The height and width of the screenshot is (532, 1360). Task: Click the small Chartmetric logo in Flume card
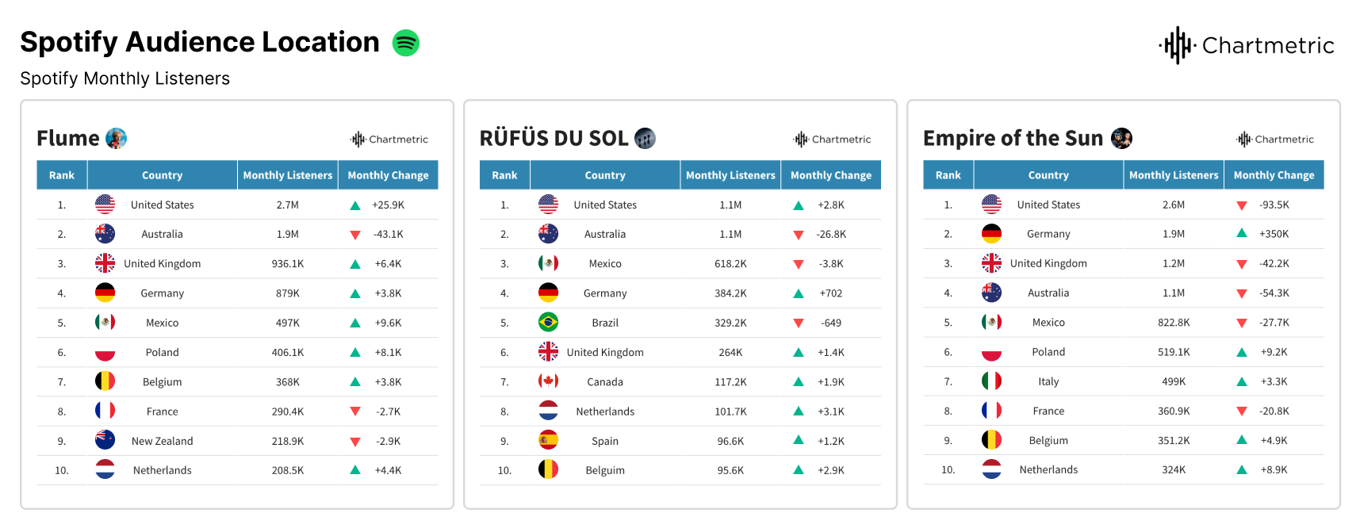point(389,140)
